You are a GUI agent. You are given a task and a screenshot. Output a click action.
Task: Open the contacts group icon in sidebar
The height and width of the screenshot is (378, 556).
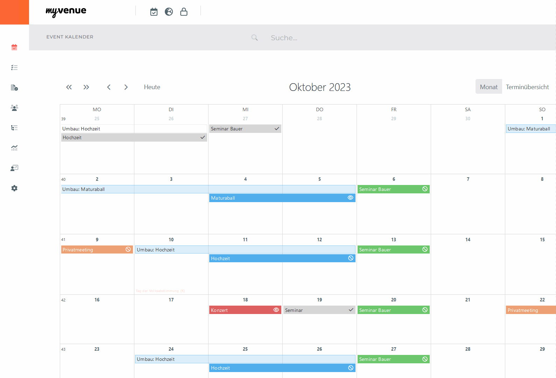14,108
